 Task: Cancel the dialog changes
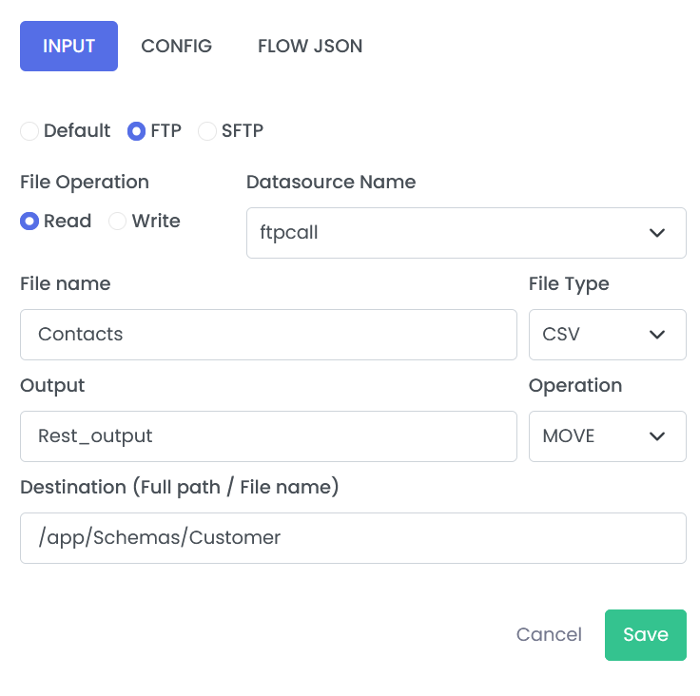click(x=549, y=634)
